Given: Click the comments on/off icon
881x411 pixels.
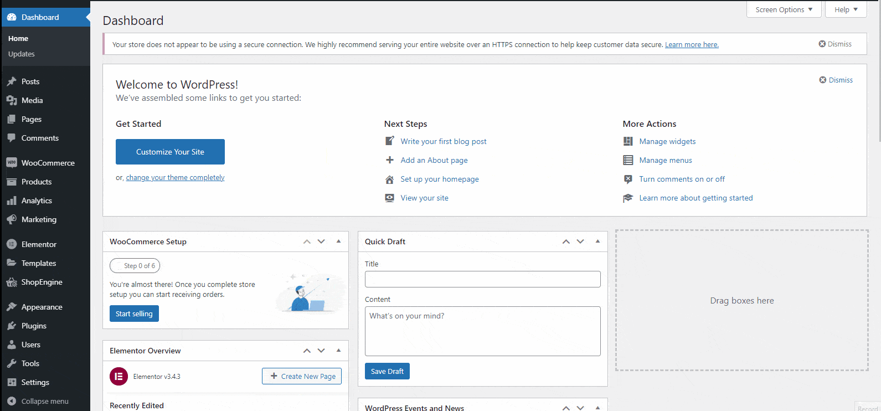Looking at the screenshot, I should tap(628, 179).
